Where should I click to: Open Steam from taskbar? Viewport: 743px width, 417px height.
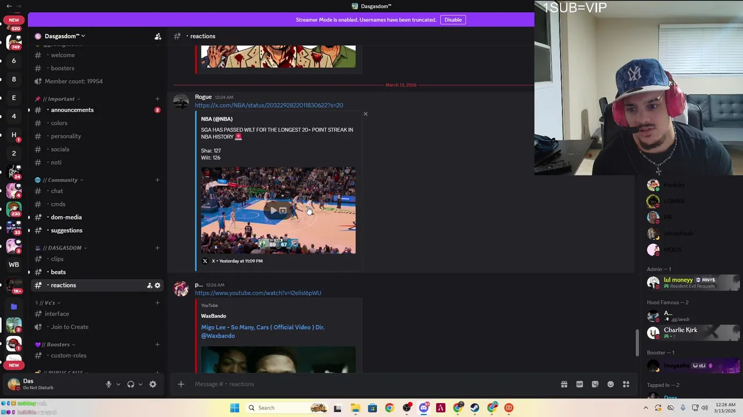point(475,408)
